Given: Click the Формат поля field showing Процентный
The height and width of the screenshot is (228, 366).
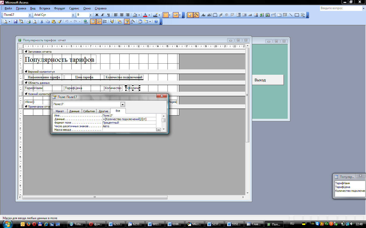Looking at the screenshot, I should [129, 123].
